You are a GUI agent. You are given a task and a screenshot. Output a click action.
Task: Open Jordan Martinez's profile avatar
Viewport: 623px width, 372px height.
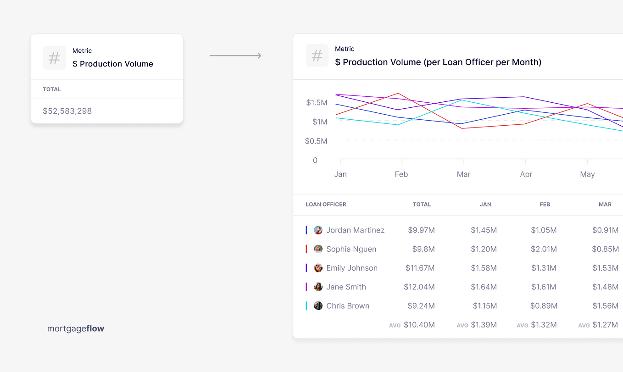pos(318,230)
